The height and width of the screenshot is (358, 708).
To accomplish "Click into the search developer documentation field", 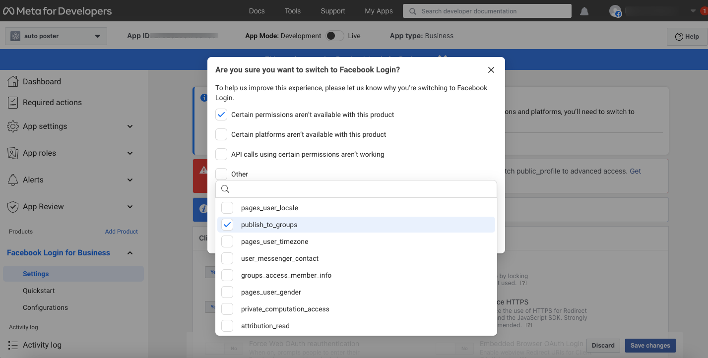I will point(487,11).
